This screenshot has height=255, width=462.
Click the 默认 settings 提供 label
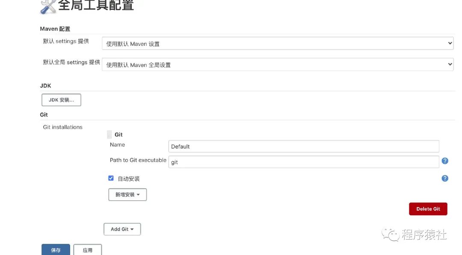coord(66,41)
